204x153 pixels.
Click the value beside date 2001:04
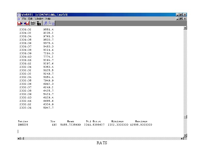(48, 36)
